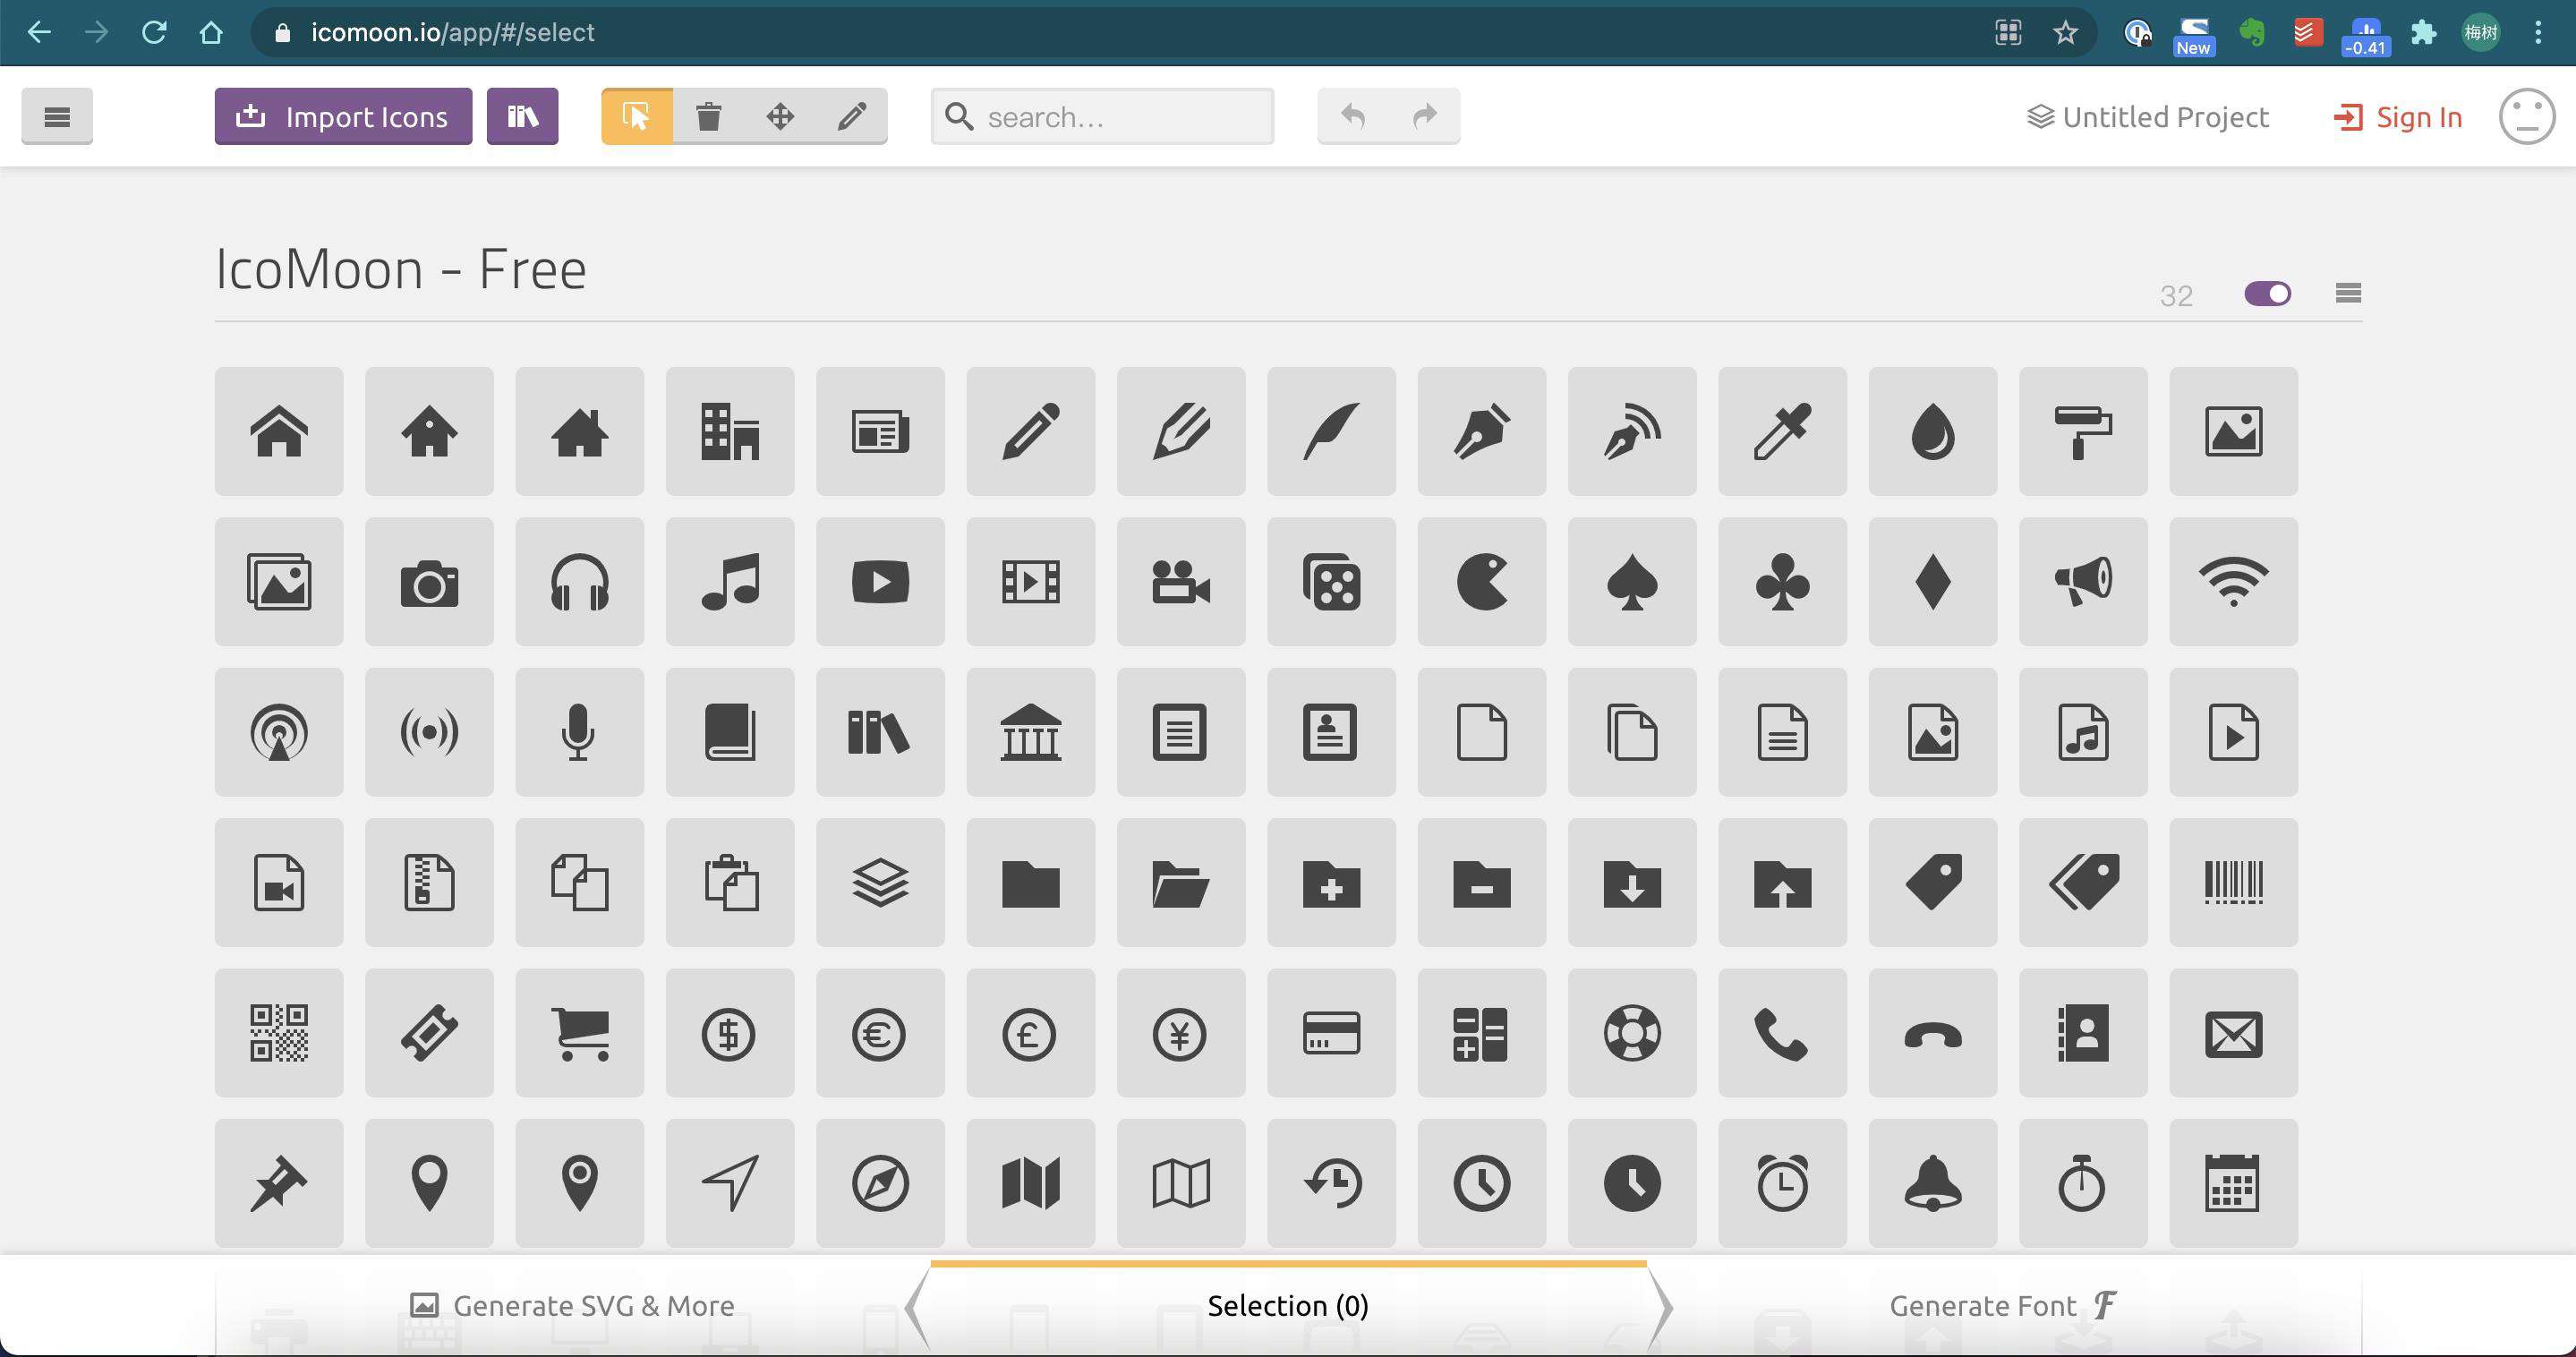2576x1357 pixels.
Task: Select the camera icon
Action: coord(429,582)
